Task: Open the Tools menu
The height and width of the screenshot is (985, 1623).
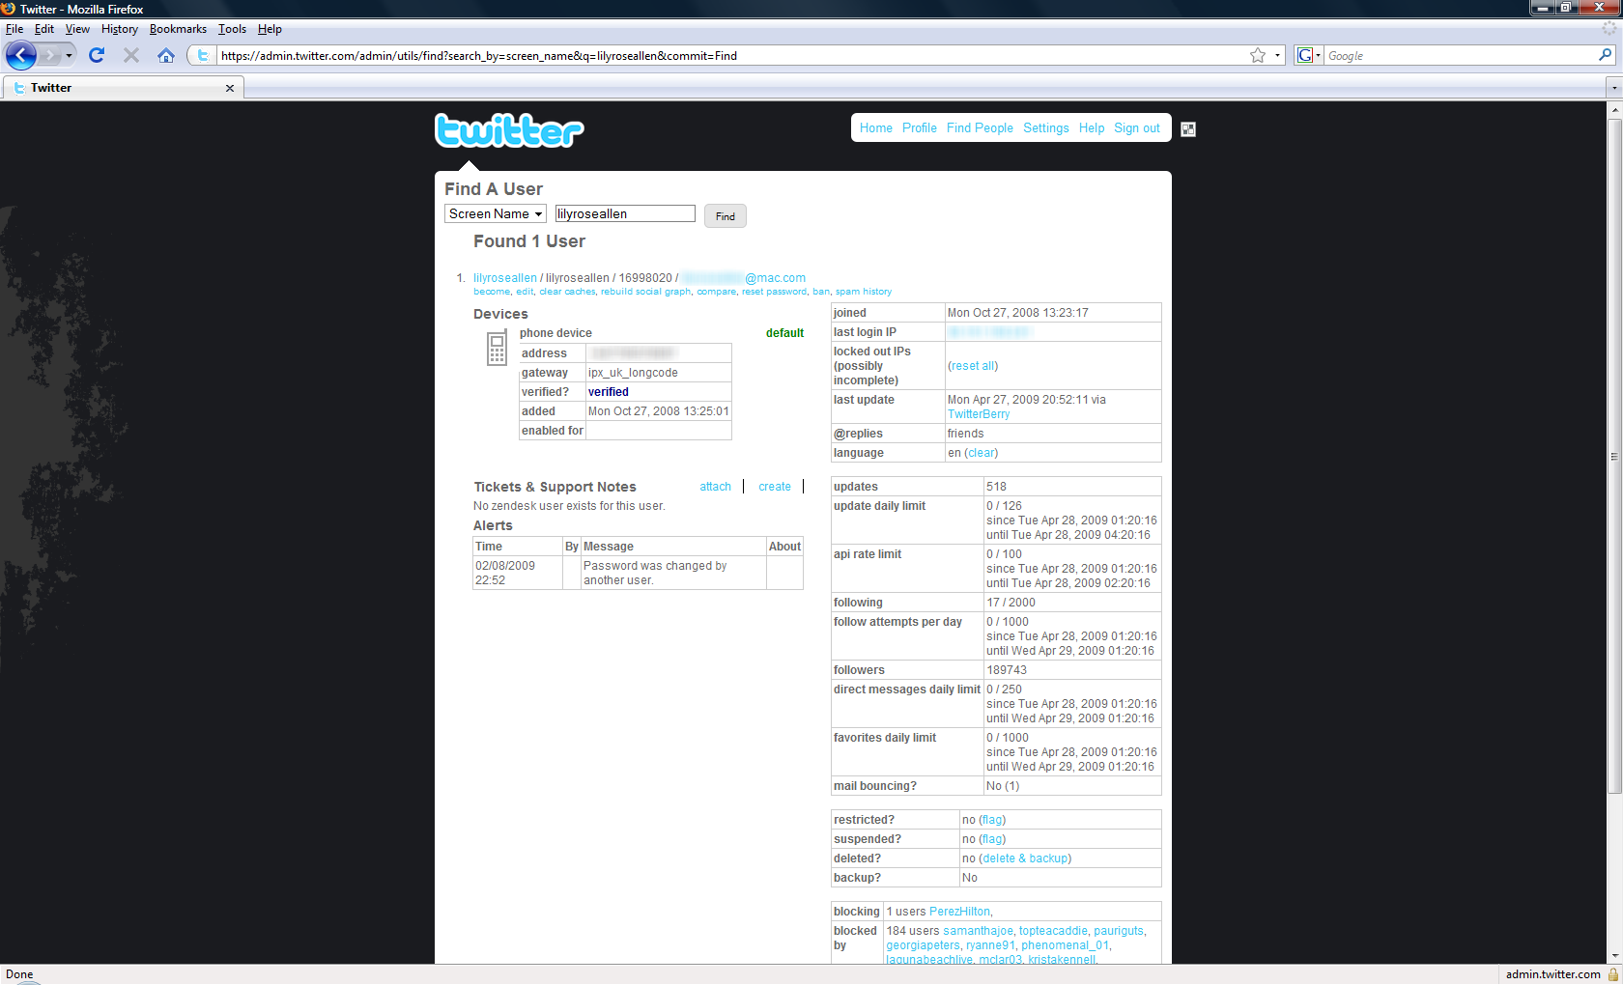Action: click(x=232, y=29)
